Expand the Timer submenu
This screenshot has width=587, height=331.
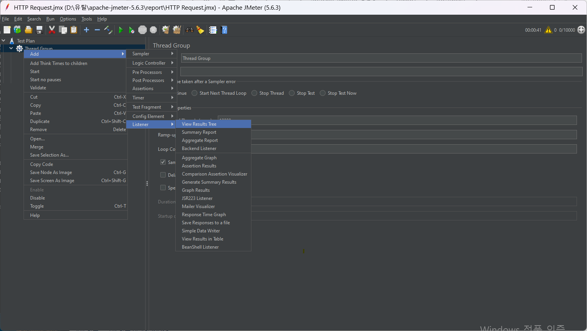(x=151, y=98)
